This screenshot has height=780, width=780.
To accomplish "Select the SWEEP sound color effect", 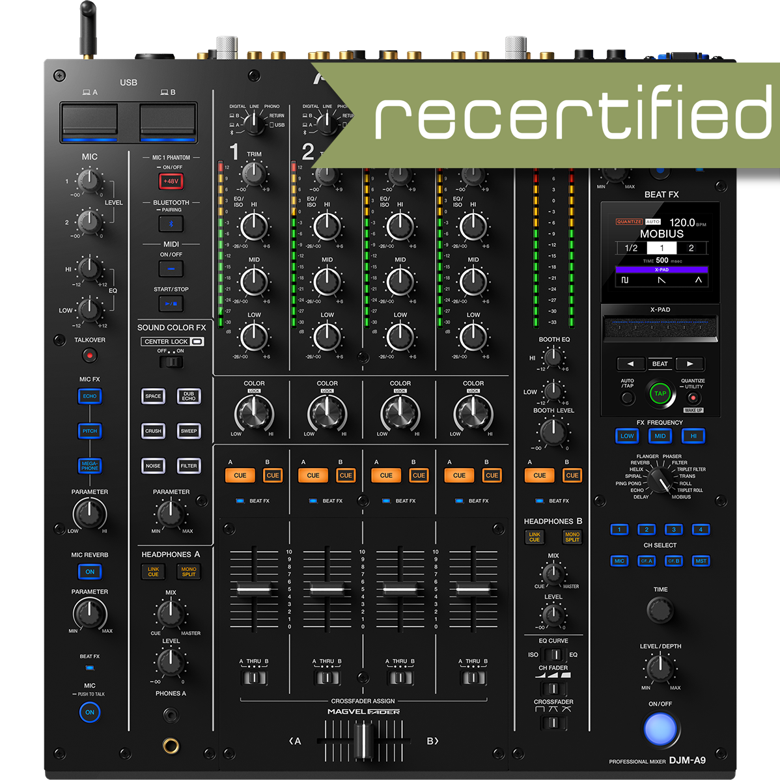I will [189, 431].
